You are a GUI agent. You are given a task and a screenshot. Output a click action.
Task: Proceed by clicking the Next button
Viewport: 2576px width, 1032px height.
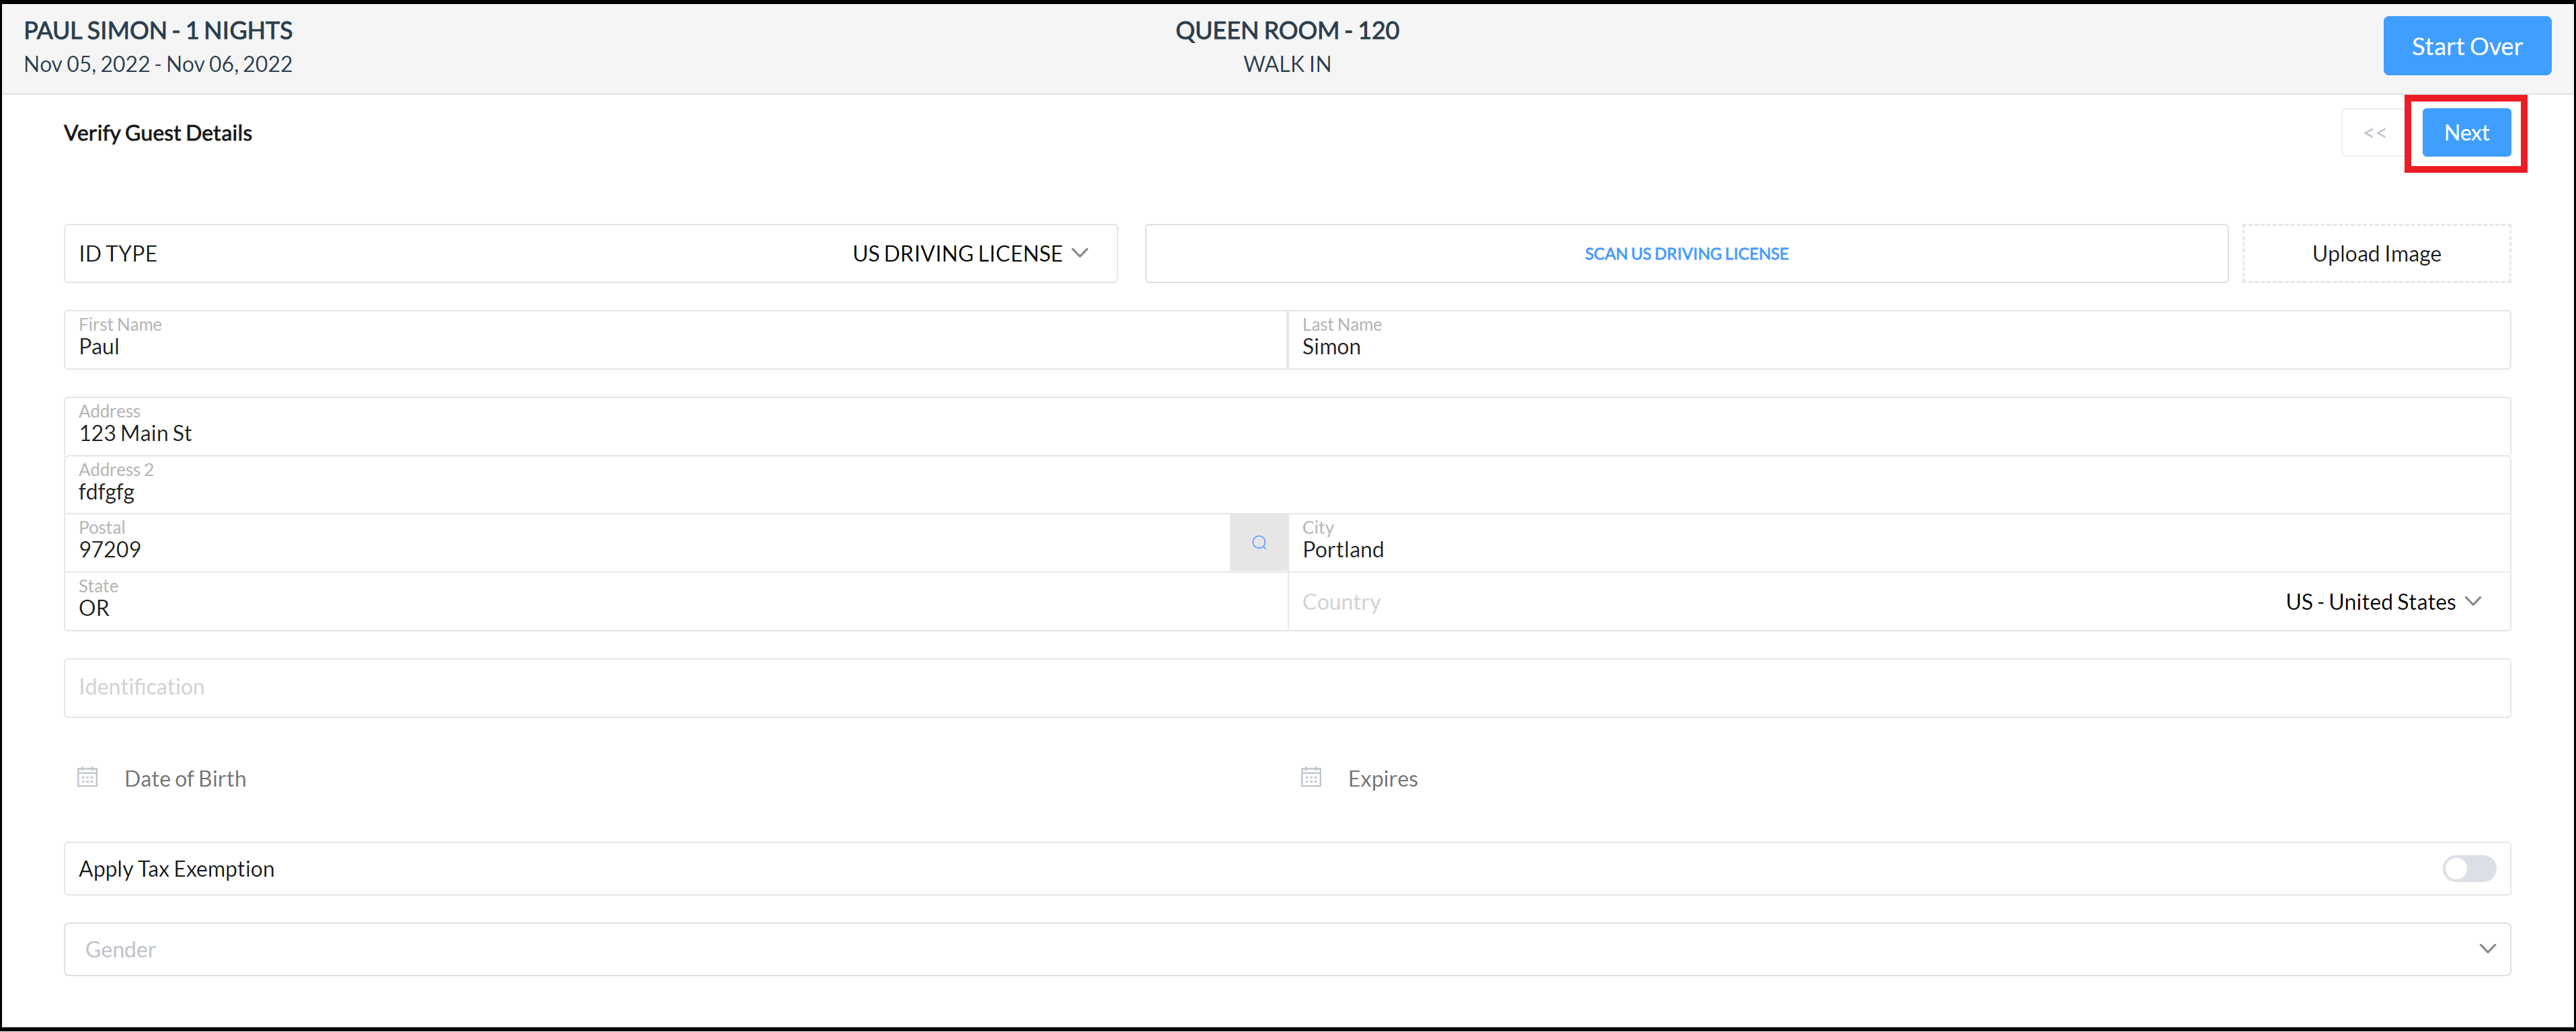[x=2466, y=132]
